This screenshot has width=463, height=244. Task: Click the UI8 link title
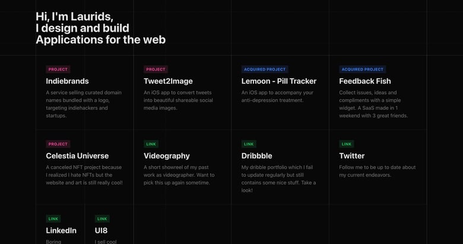101,230
